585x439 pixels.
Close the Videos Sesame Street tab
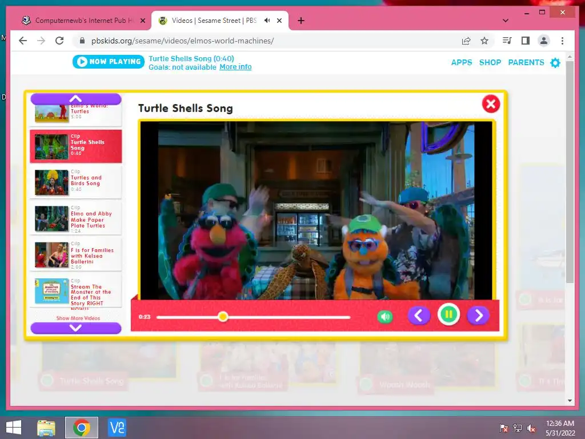point(279,21)
